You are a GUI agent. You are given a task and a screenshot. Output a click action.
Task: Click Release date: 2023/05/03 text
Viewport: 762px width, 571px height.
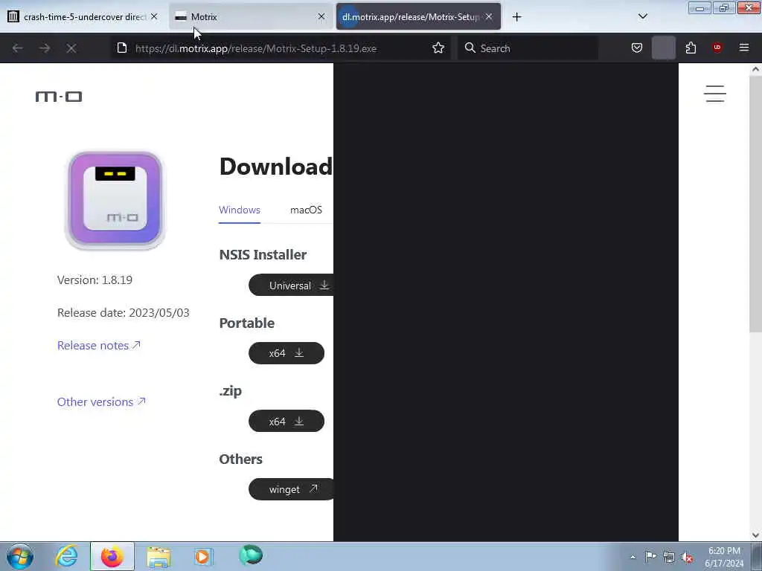(124, 312)
